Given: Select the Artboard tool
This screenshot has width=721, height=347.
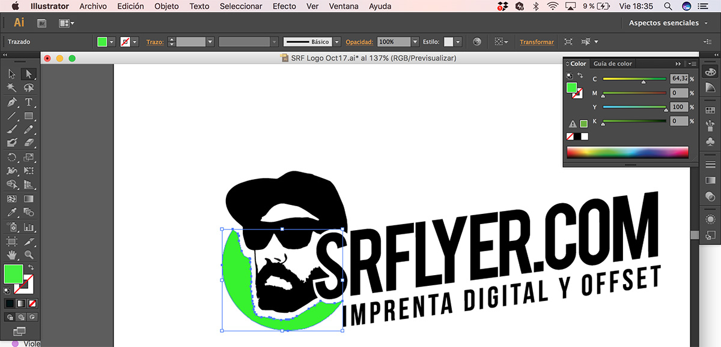Looking at the screenshot, I should pos(11,242).
